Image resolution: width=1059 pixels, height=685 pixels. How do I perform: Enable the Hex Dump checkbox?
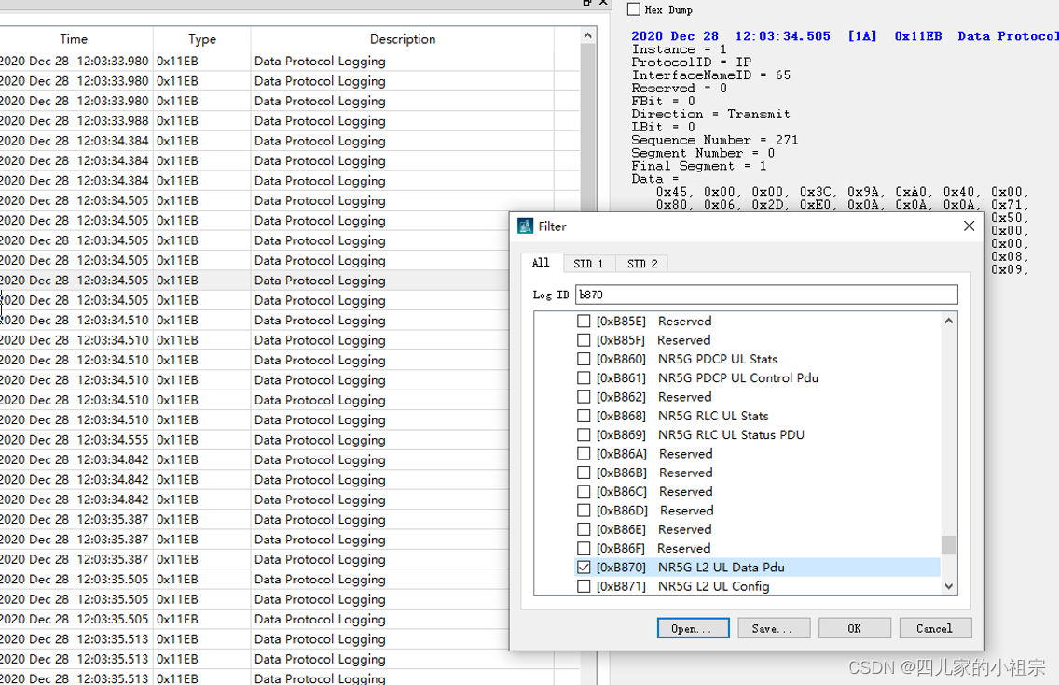(634, 9)
